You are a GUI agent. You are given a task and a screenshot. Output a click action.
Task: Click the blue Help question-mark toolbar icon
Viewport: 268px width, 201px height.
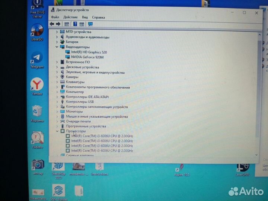[75, 24]
